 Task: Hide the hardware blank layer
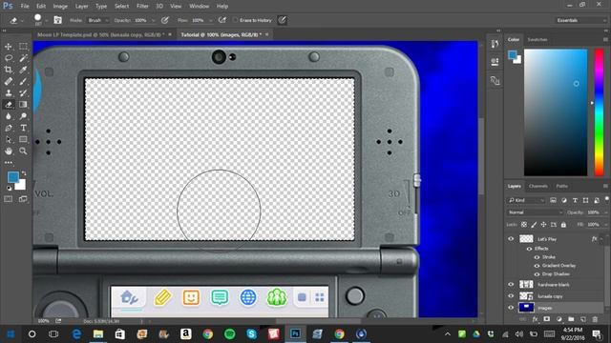click(x=511, y=285)
